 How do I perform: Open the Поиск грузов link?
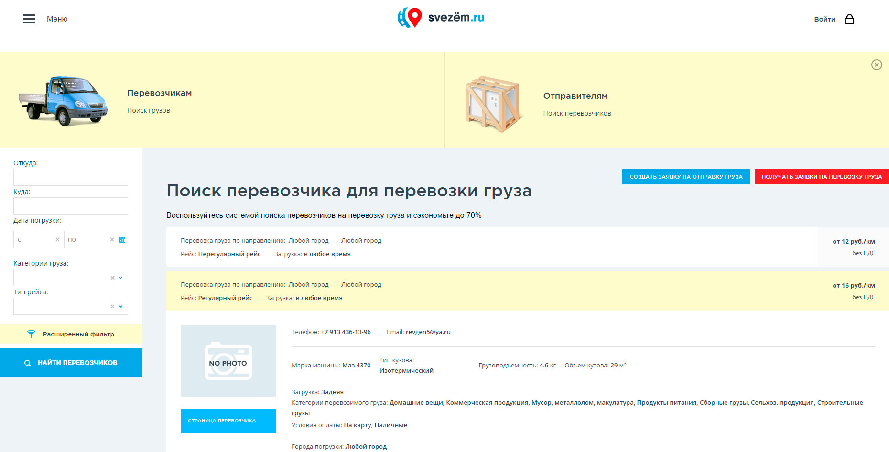point(149,110)
